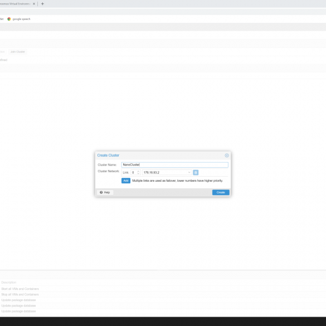
Task: Click the Link number stepper arrows
Action: pyautogui.click(x=138, y=172)
